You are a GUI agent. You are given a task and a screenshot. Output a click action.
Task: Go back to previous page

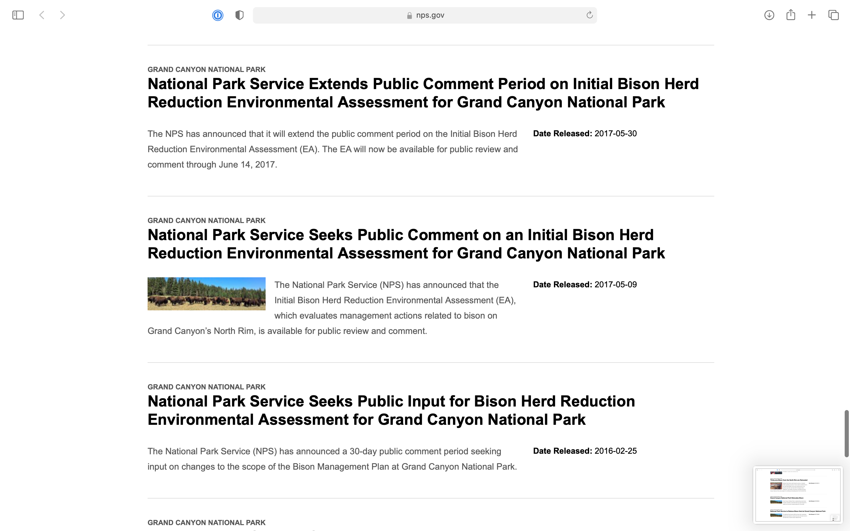coord(42,15)
